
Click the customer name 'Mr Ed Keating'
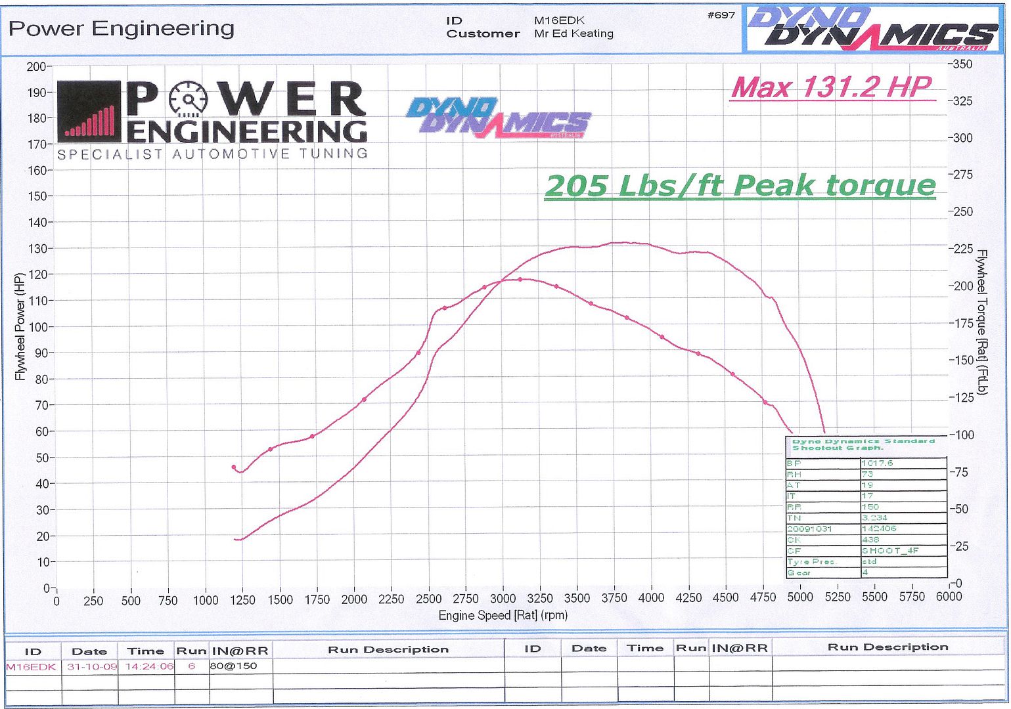coord(574,33)
